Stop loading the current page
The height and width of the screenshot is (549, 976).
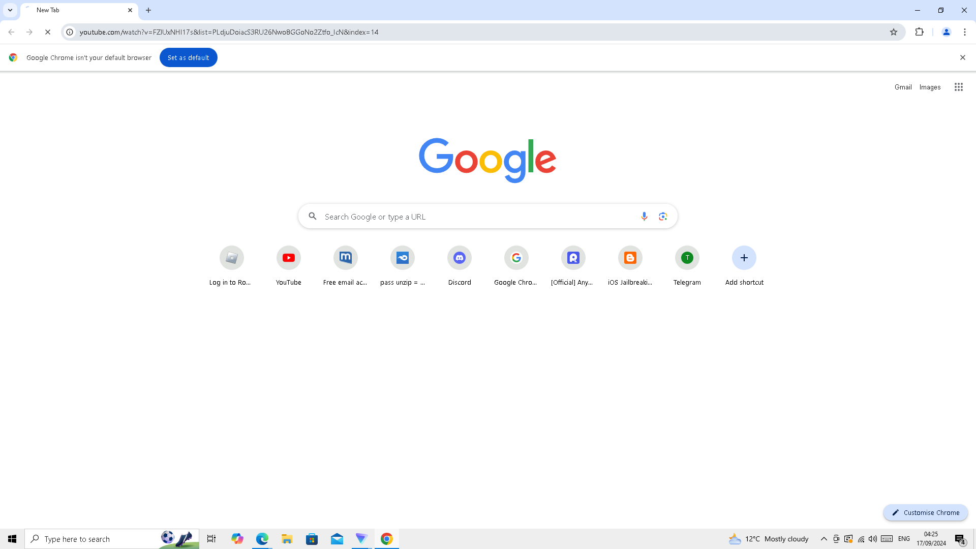point(48,32)
